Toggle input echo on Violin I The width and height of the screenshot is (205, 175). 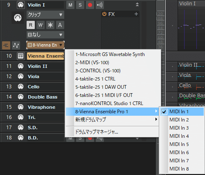point(100,5)
